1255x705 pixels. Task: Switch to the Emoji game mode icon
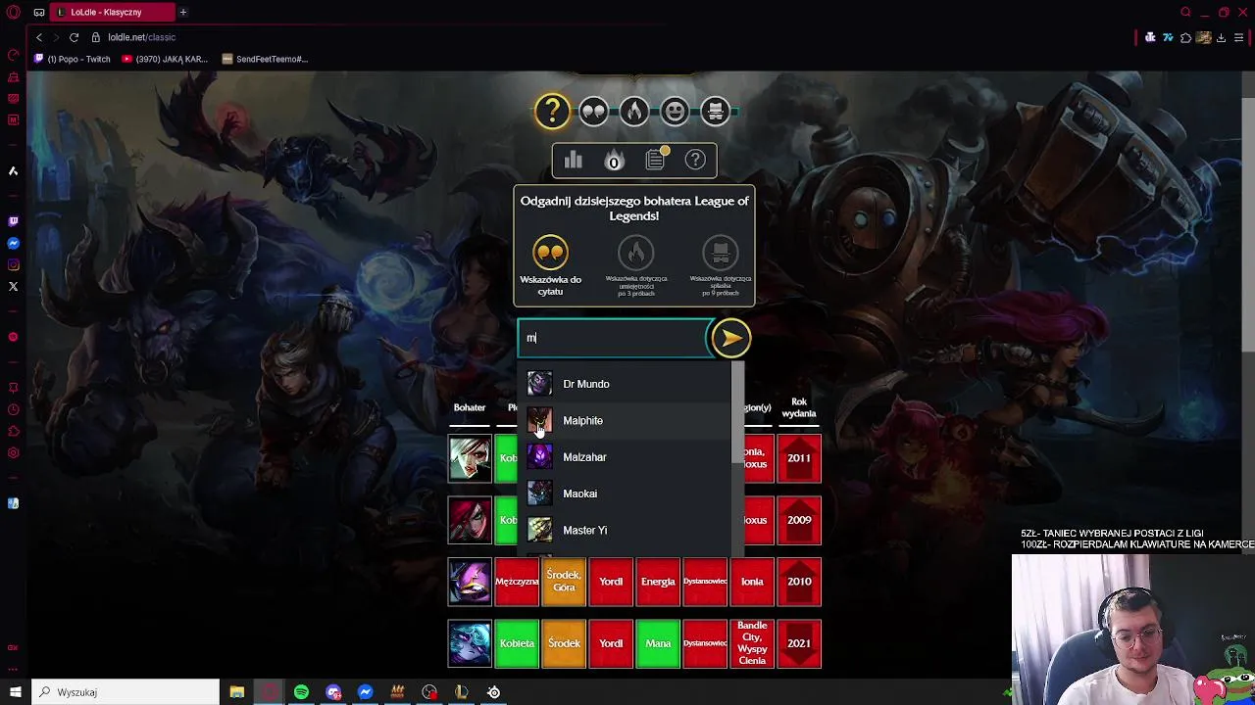point(675,112)
